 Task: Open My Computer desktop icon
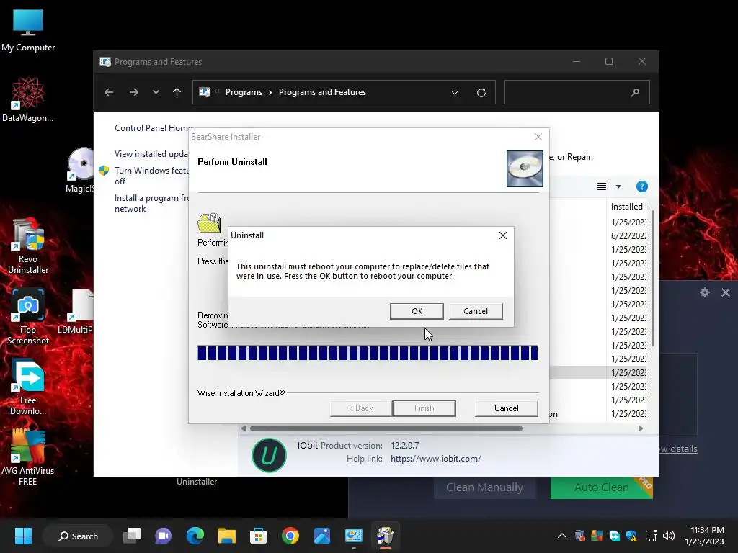coord(28,30)
